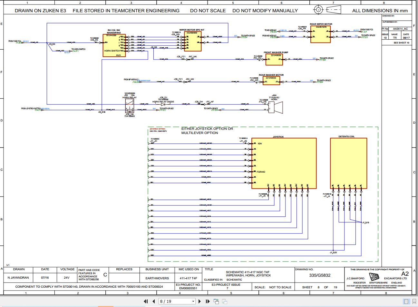Viewport: 418px width, 307px height.
Task: Go to the next page
Action: tap(199, 301)
